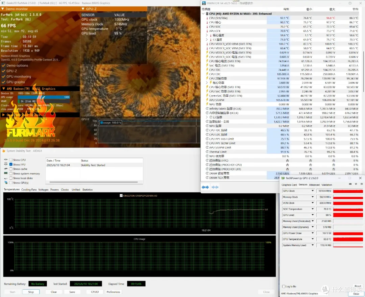This screenshot has width=365, height=297.
Task: Switch to Voltages tab in AIDA64
Action: click(x=43, y=190)
